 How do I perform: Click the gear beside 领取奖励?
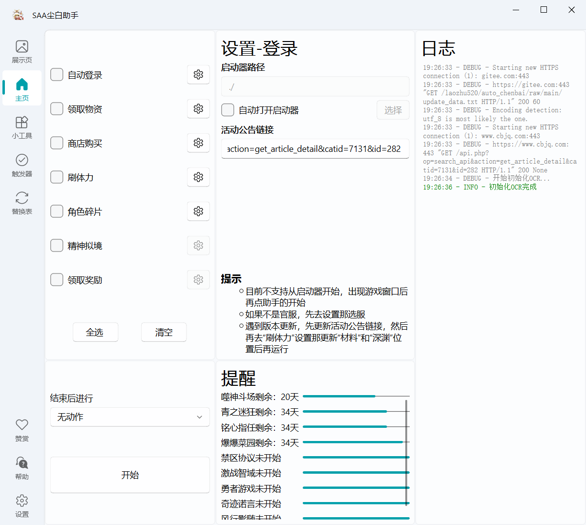(x=198, y=280)
